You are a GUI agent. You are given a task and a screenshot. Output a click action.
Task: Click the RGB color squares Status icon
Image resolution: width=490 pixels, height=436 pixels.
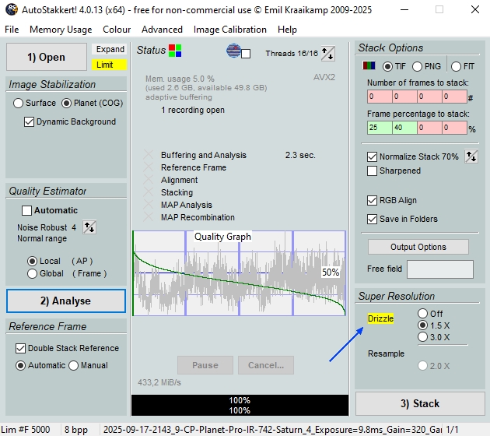175,51
